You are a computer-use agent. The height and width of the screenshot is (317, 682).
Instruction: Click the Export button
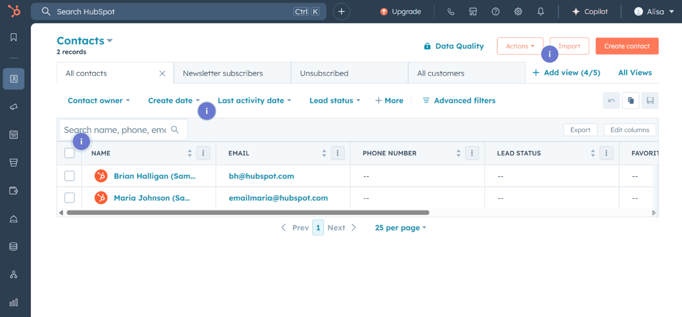point(580,130)
